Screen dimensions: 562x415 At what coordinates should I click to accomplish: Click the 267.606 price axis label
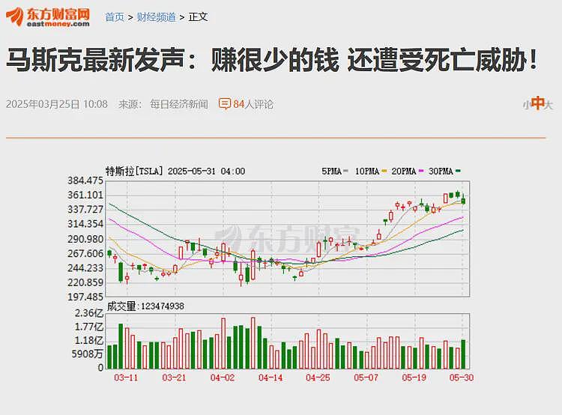(85, 254)
